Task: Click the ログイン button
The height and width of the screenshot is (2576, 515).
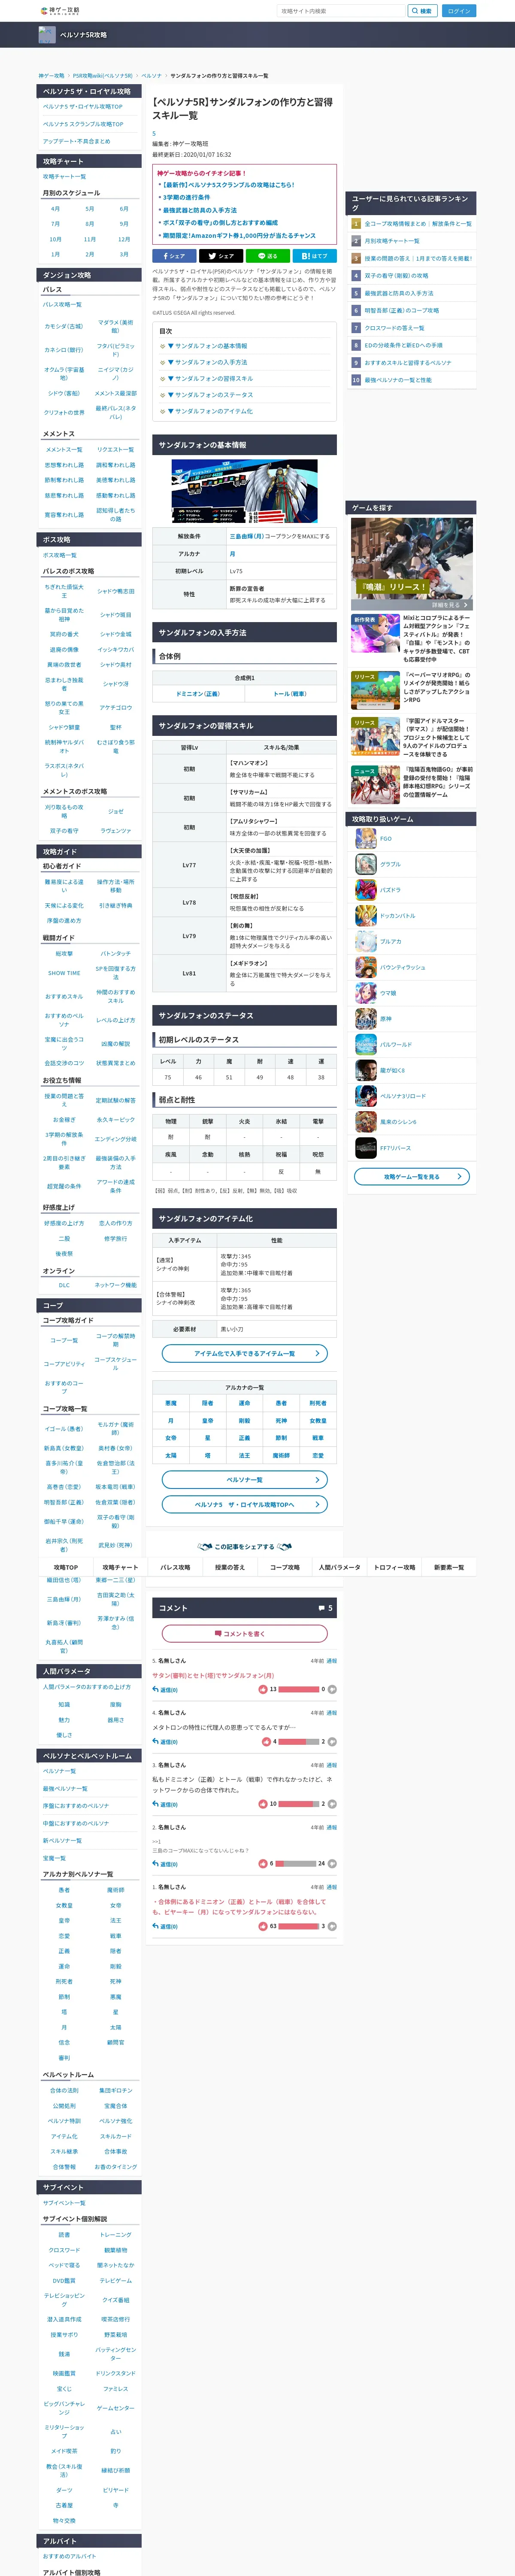Action: click(x=459, y=11)
